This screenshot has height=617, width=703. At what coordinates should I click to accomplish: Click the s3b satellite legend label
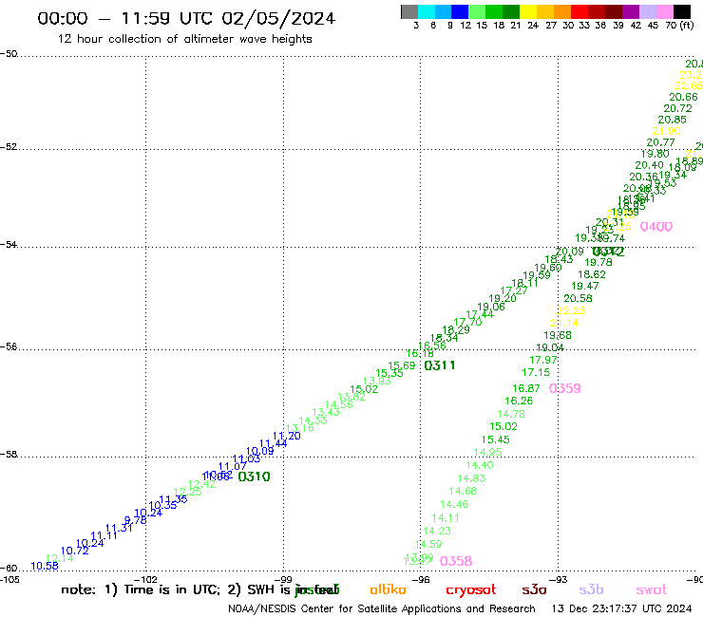[591, 589]
